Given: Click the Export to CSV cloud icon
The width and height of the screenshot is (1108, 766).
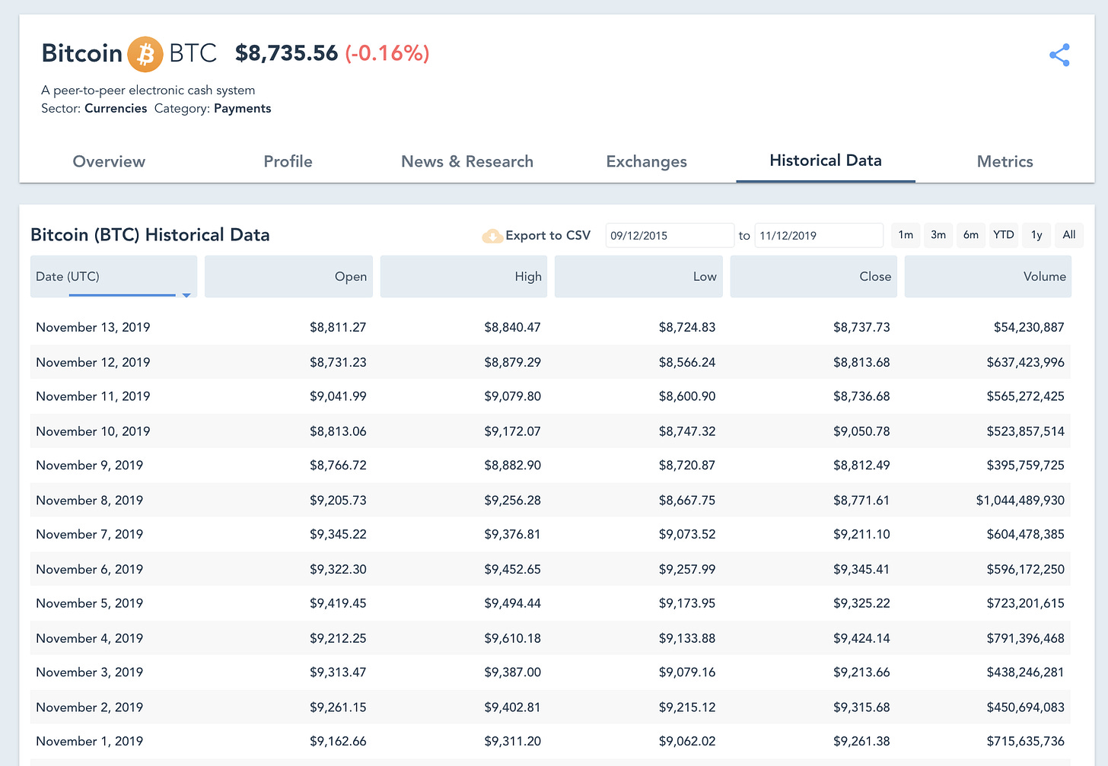Looking at the screenshot, I should coord(492,236).
